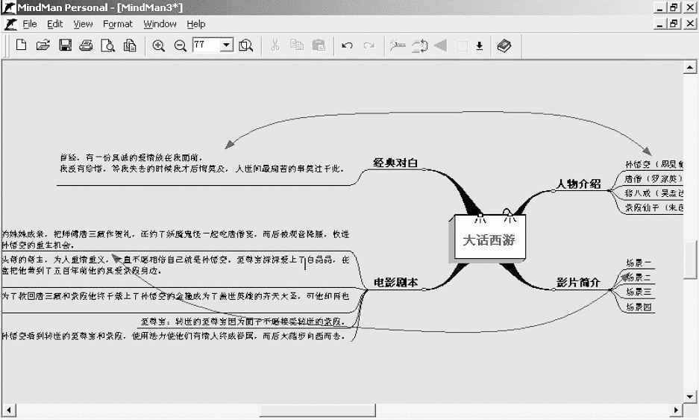Click the left-pointing triangle toolbar icon
Viewport: 699px width, 420px height.
(x=440, y=46)
